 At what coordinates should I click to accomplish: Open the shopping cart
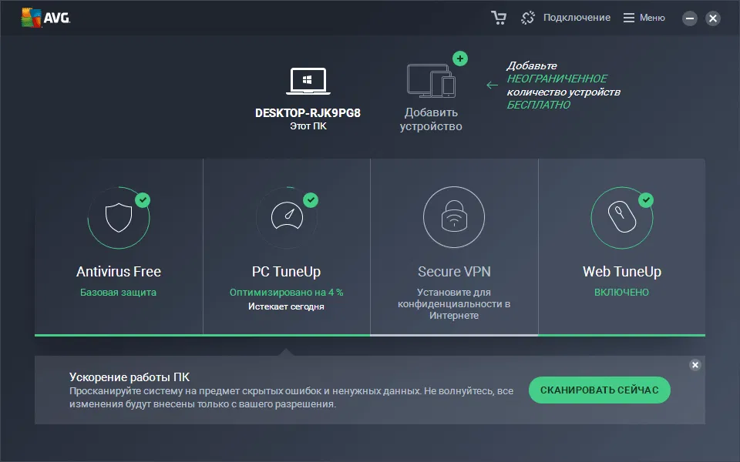[499, 16]
